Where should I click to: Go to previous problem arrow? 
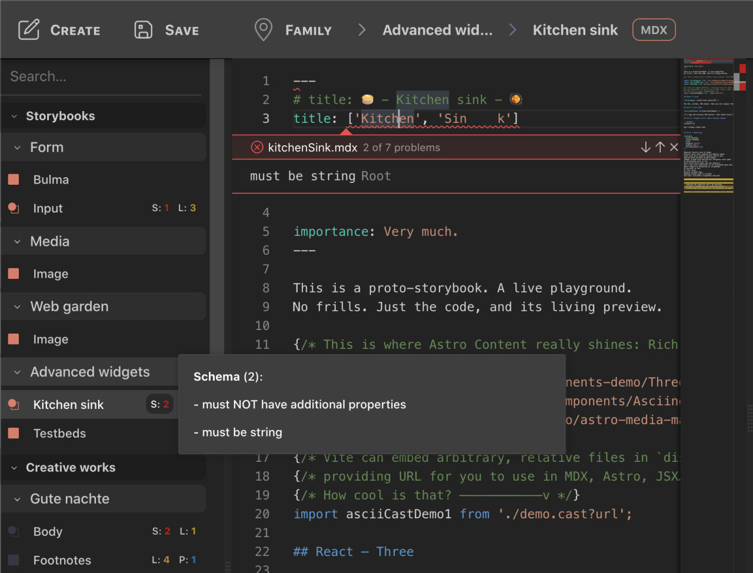tap(660, 147)
